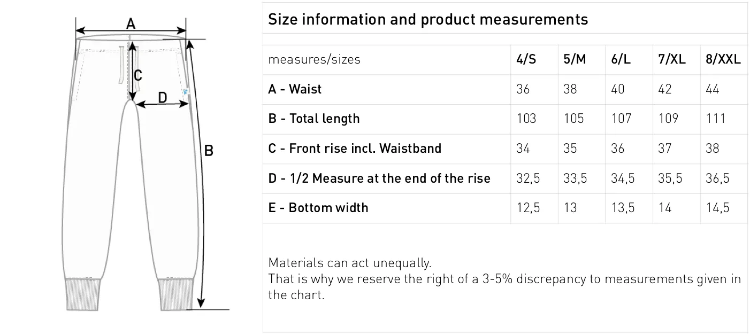Viewport: 750px width, 335px height.
Task: Click the B - Total length row label
Action: click(x=314, y=119)
